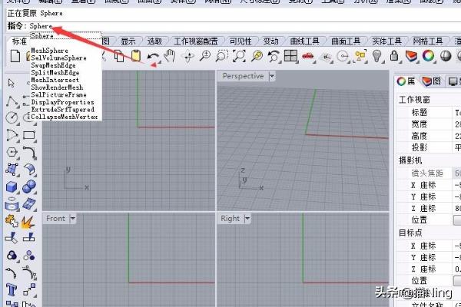The width and height of the screenshot is (461, 307).
Task: Click the object snap circle icon
Action: pos(343,56)
